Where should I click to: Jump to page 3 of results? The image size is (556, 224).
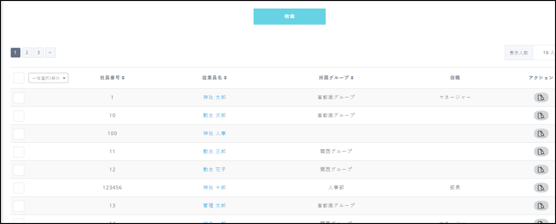[38, 52]
